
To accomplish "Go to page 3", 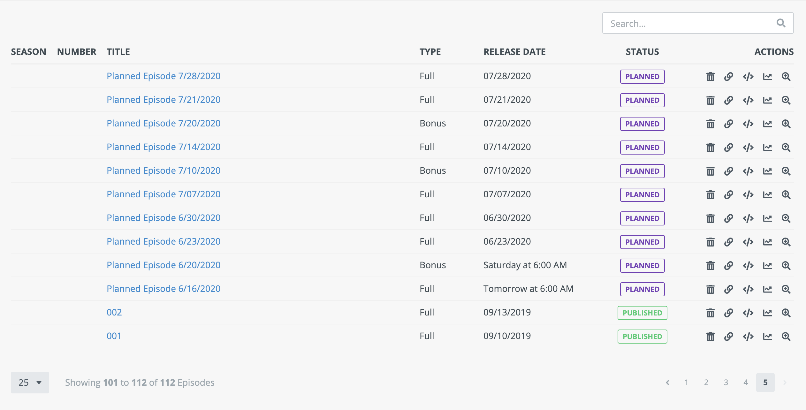I will tap(726, 382).
